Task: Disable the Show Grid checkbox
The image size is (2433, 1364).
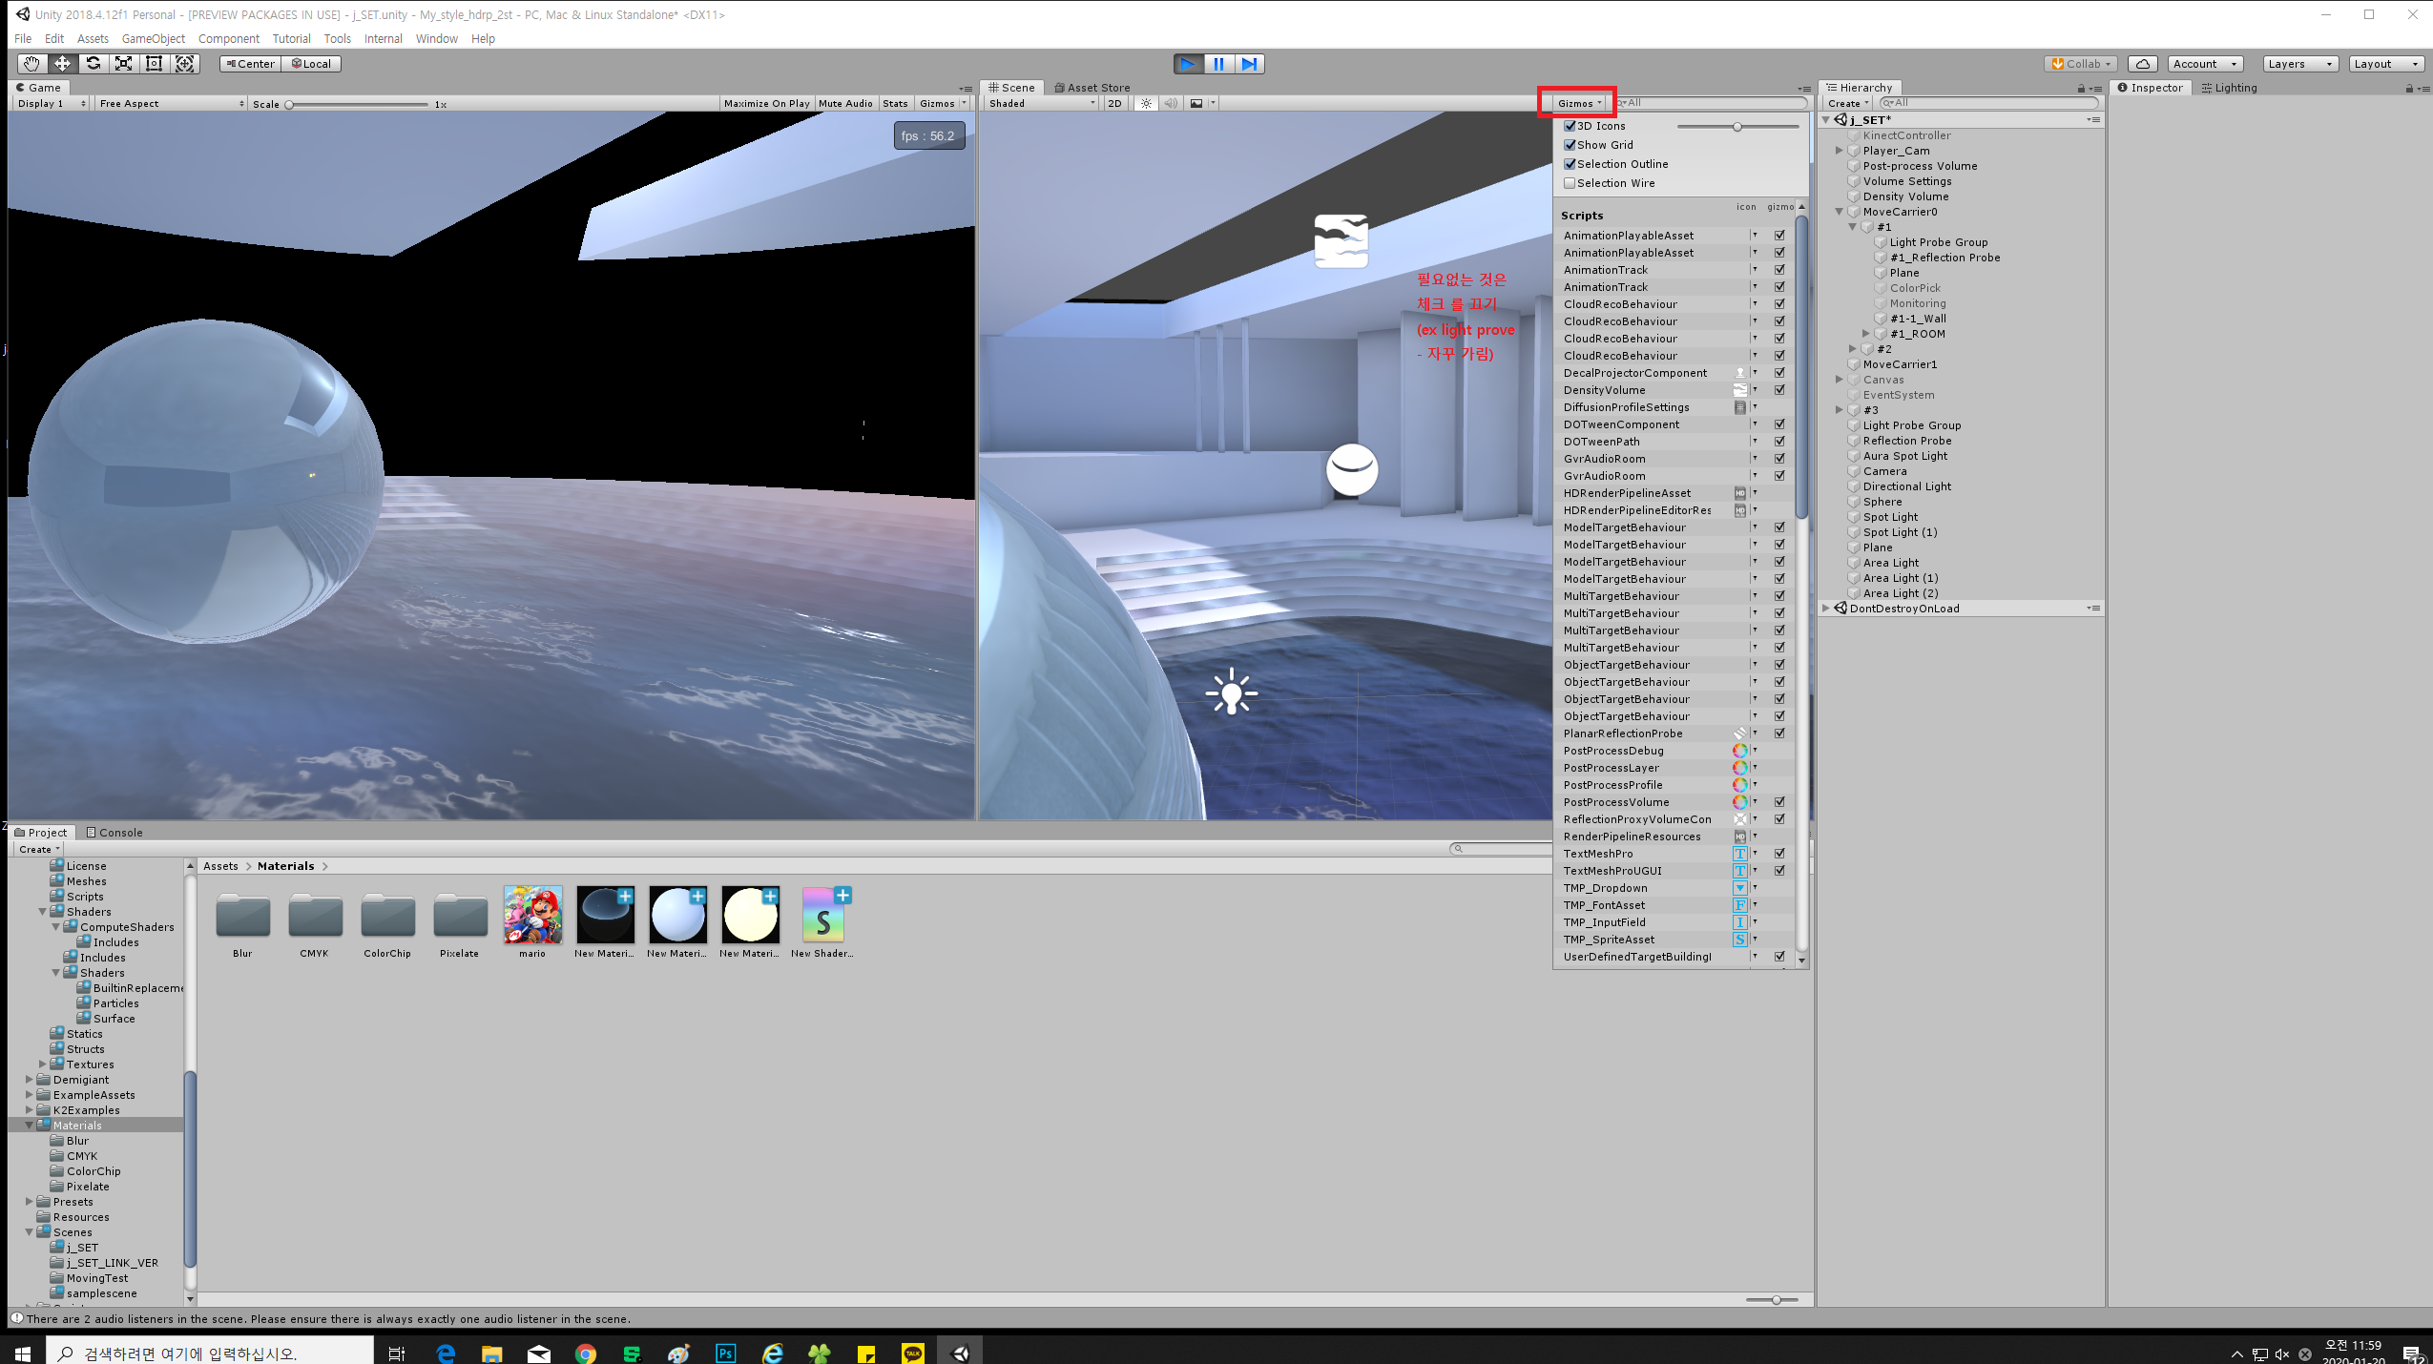Action: point(1570,145)
